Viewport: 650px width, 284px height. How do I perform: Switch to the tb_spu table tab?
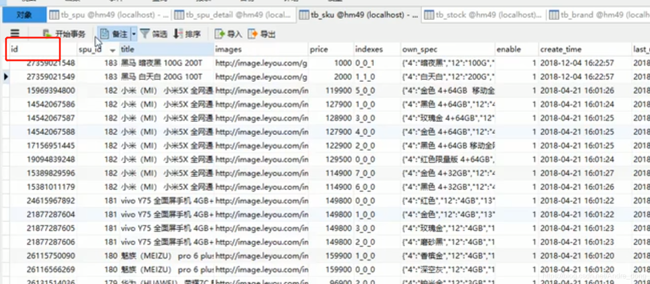click(x=109, y=15)
